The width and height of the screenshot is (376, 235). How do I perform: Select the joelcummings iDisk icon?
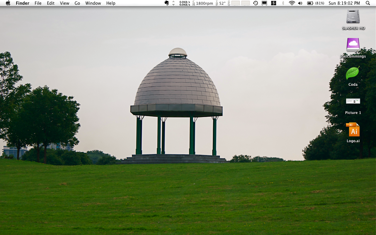[x=353, y=45]
